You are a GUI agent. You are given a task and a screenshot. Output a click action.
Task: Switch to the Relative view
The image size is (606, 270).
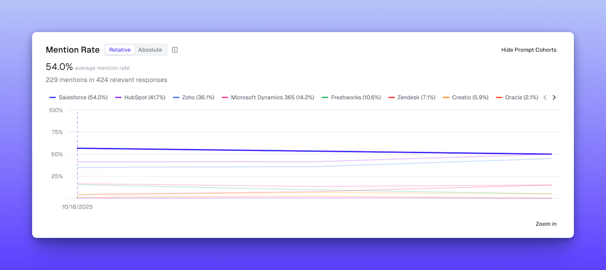point(119,50)
